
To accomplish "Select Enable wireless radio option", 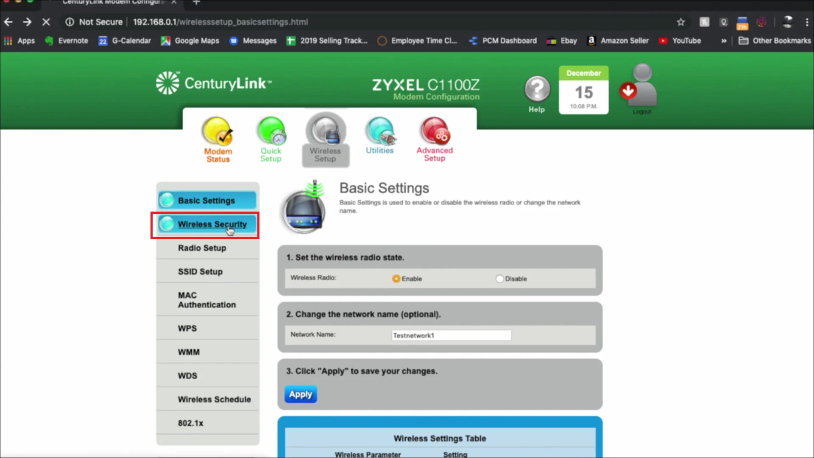I will tap(396, 279).
